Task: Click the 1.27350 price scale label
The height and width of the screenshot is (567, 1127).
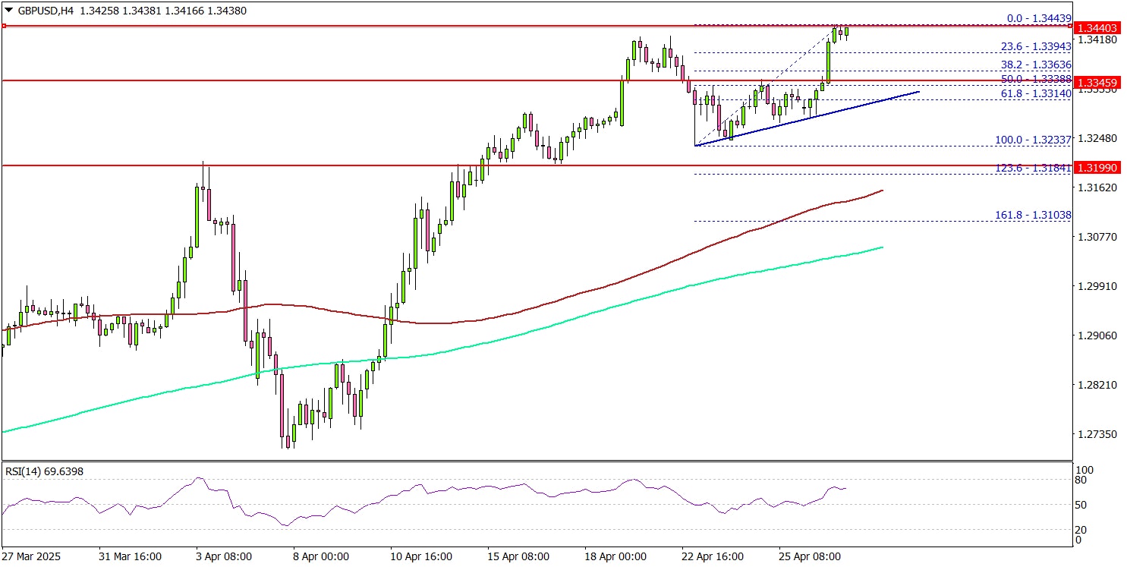Action: click(x=1097, y=434)
